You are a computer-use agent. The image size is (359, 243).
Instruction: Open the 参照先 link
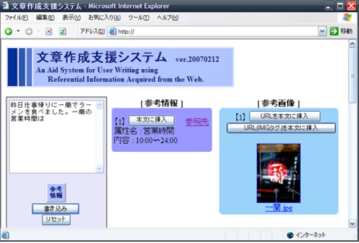click(197, 122)
